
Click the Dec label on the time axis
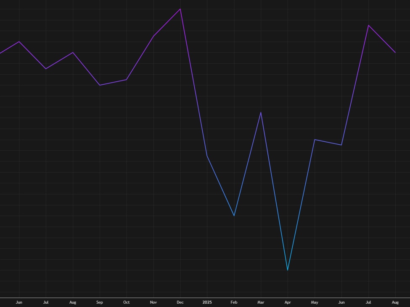click(180, 302)
